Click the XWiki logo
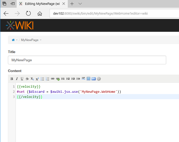The width and height of the screenshot is (179, 142). pos(20,25)
